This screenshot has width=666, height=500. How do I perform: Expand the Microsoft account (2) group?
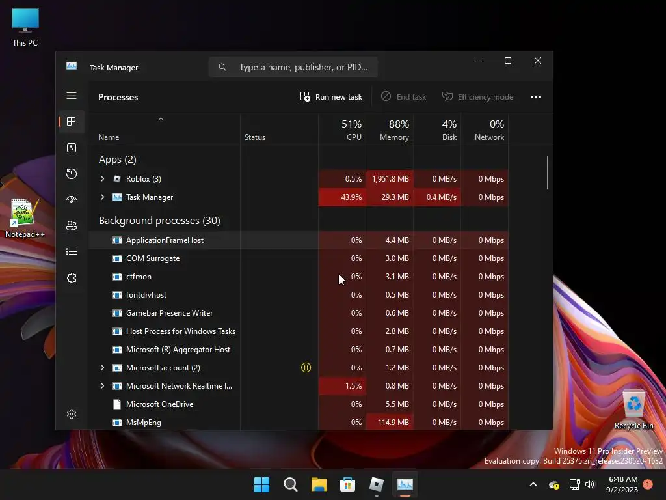click(102, 367)
